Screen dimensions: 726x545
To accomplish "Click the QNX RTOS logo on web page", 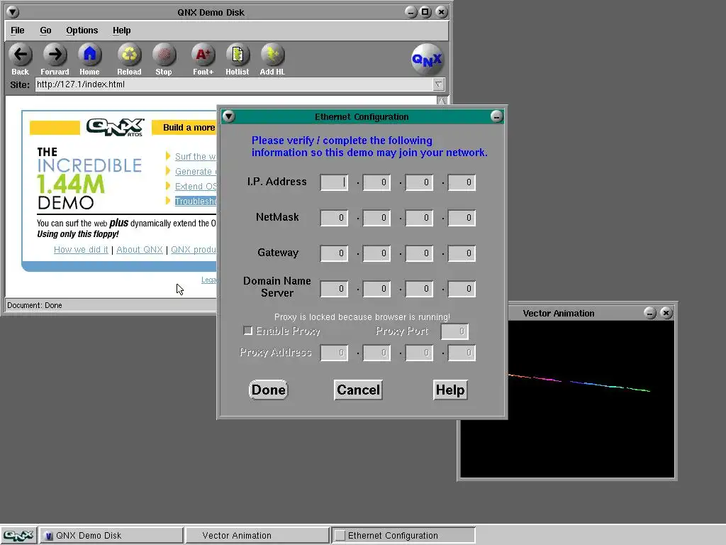I will pyautogui.click(x=116, y=127).
